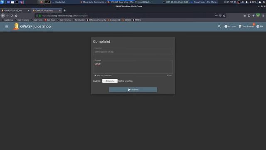Close the first OWASP Juice Shop tab

[x=29, y=10]
